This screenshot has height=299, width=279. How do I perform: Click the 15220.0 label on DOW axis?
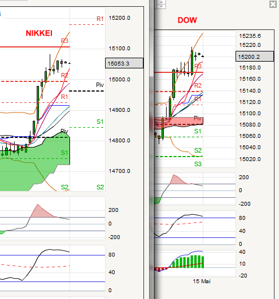point(250,45)
